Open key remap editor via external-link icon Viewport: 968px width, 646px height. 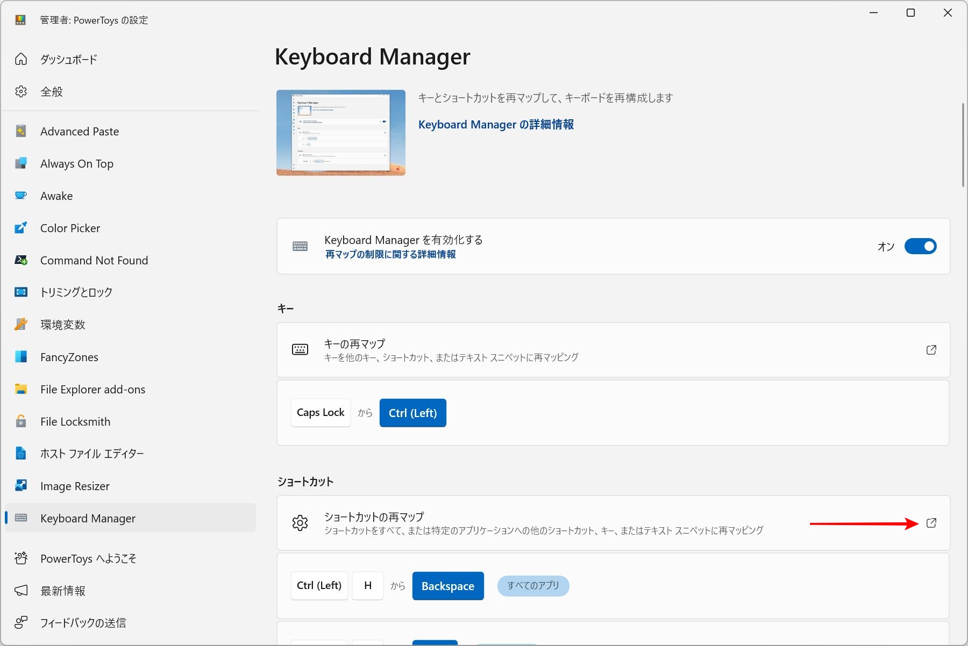(931, 350)
